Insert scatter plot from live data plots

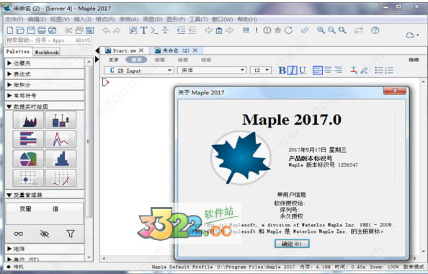[x=28, y=178]
